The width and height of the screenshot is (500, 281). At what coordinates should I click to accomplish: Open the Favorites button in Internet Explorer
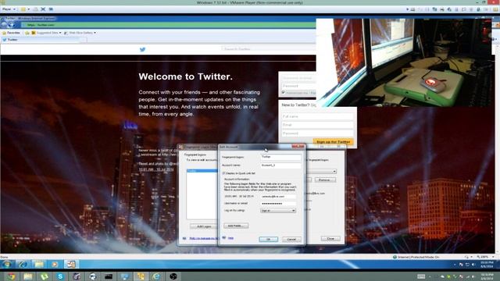[11, 33]
